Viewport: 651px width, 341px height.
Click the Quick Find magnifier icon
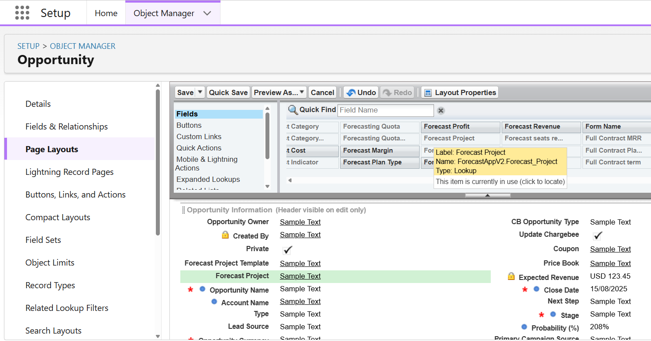click(293, 110)
